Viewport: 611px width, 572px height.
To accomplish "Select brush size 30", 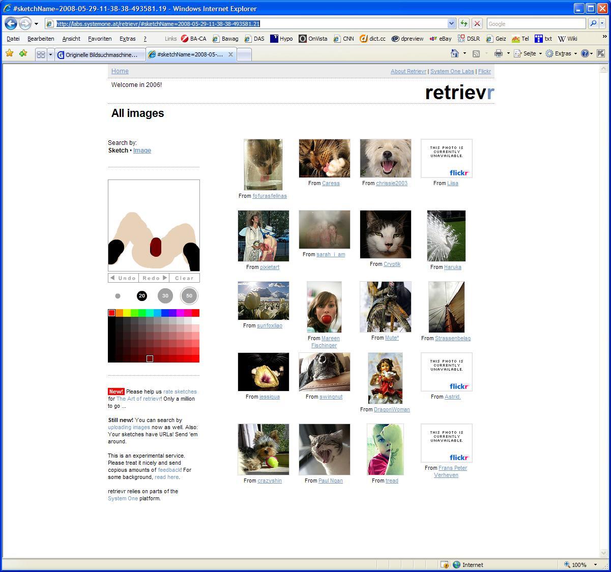I will pos(165,295).
